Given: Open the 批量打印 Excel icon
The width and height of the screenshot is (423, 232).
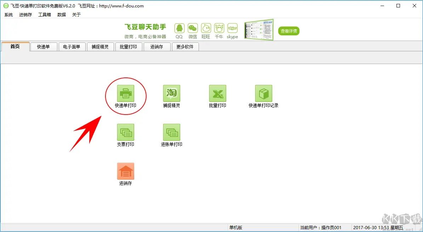Looking at the screenshot, I should pos(218,93).
